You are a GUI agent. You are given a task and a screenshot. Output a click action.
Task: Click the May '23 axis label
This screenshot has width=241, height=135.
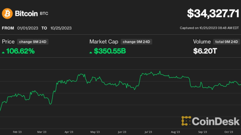[x=95, y=132]
